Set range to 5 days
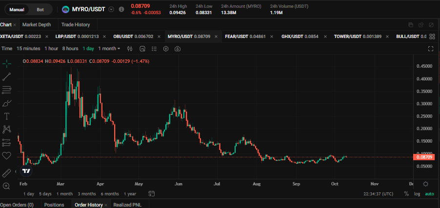440x208 pixels. tap(45, 194)
